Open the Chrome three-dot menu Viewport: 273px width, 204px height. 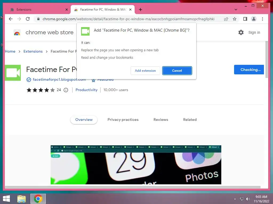pyautogui.click(x=262, y=19)
